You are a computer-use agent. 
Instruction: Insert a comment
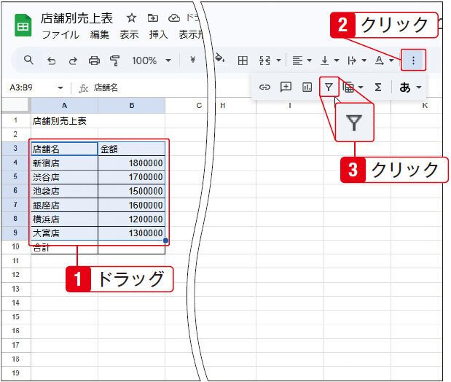(286, 87)
